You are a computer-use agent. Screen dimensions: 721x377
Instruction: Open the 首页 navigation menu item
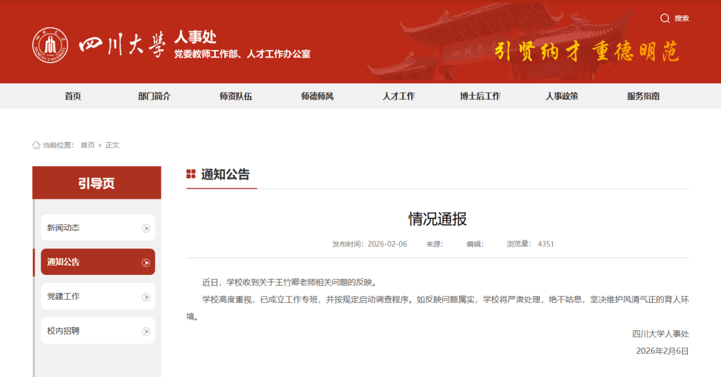pos(73,96)
